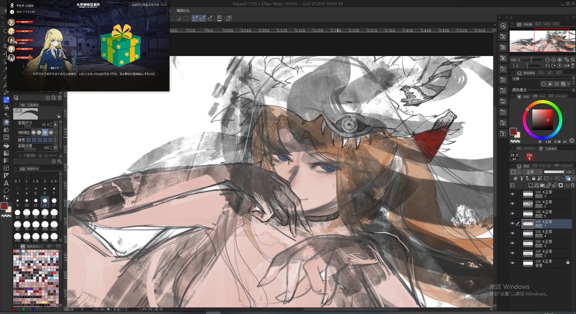Select the highlighted Pen tool
The height and width of the screenshot is (314, 576).
[x=6, y=100]
